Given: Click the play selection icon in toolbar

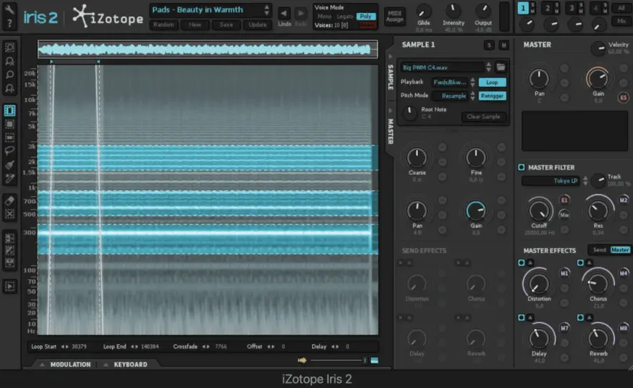Looking at the screenshot, I should pyautogui.click(x=9, y=287).
